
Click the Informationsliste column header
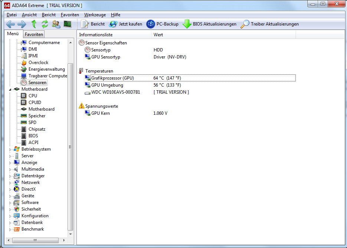(x=114, y=35)
